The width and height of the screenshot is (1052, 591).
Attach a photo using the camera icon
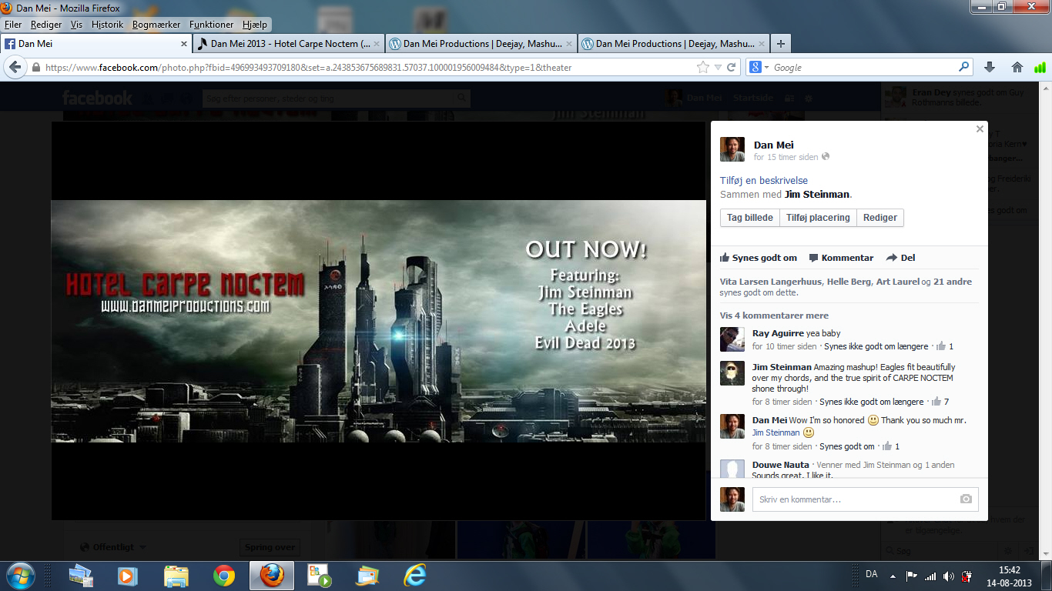(966, 499)
